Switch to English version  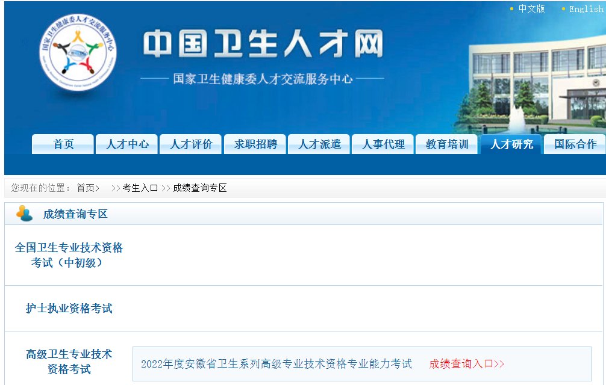[x=586, y=9]
